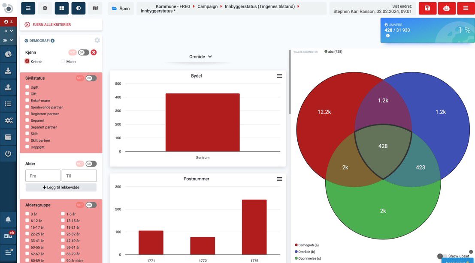Check the Ugift checkbox
The height and width of the screenshot is (263, 475).
coord(27,87)
